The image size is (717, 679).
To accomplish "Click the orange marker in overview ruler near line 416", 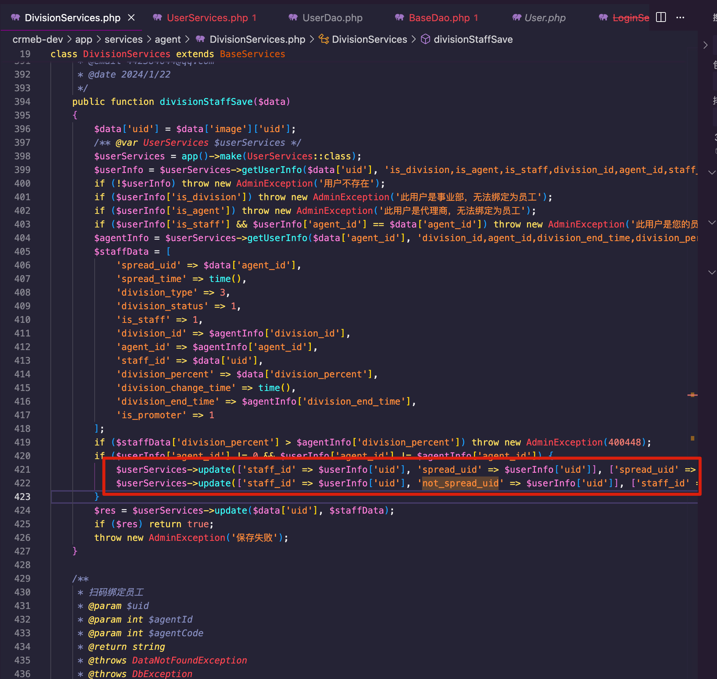I will 692,395.
